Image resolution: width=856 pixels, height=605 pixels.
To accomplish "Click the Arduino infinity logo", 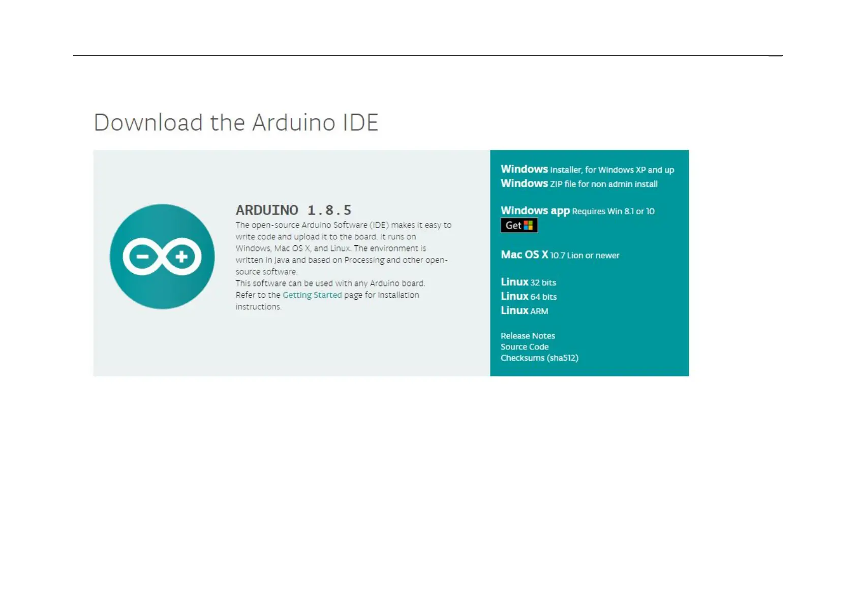I will tap(162, 257).
